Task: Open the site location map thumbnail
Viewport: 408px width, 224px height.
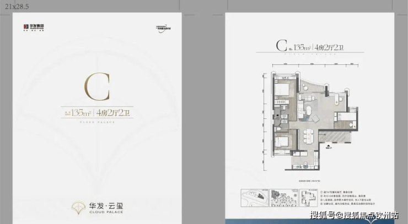Action: tap(255, 198)
